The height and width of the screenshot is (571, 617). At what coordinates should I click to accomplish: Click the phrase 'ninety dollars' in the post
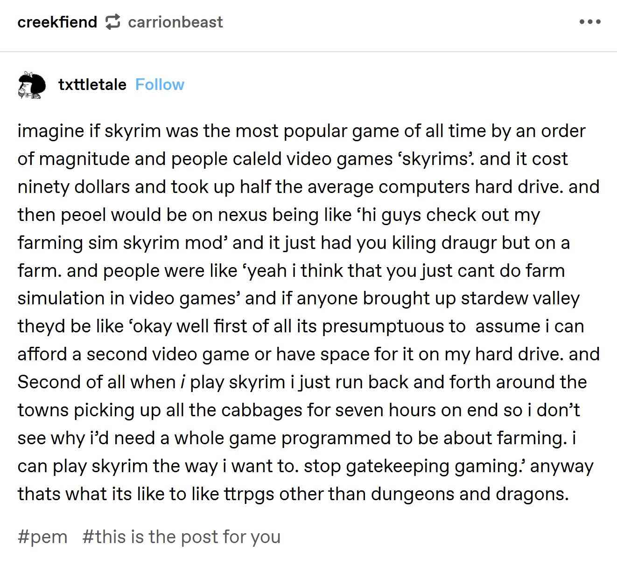pos(74,187)
